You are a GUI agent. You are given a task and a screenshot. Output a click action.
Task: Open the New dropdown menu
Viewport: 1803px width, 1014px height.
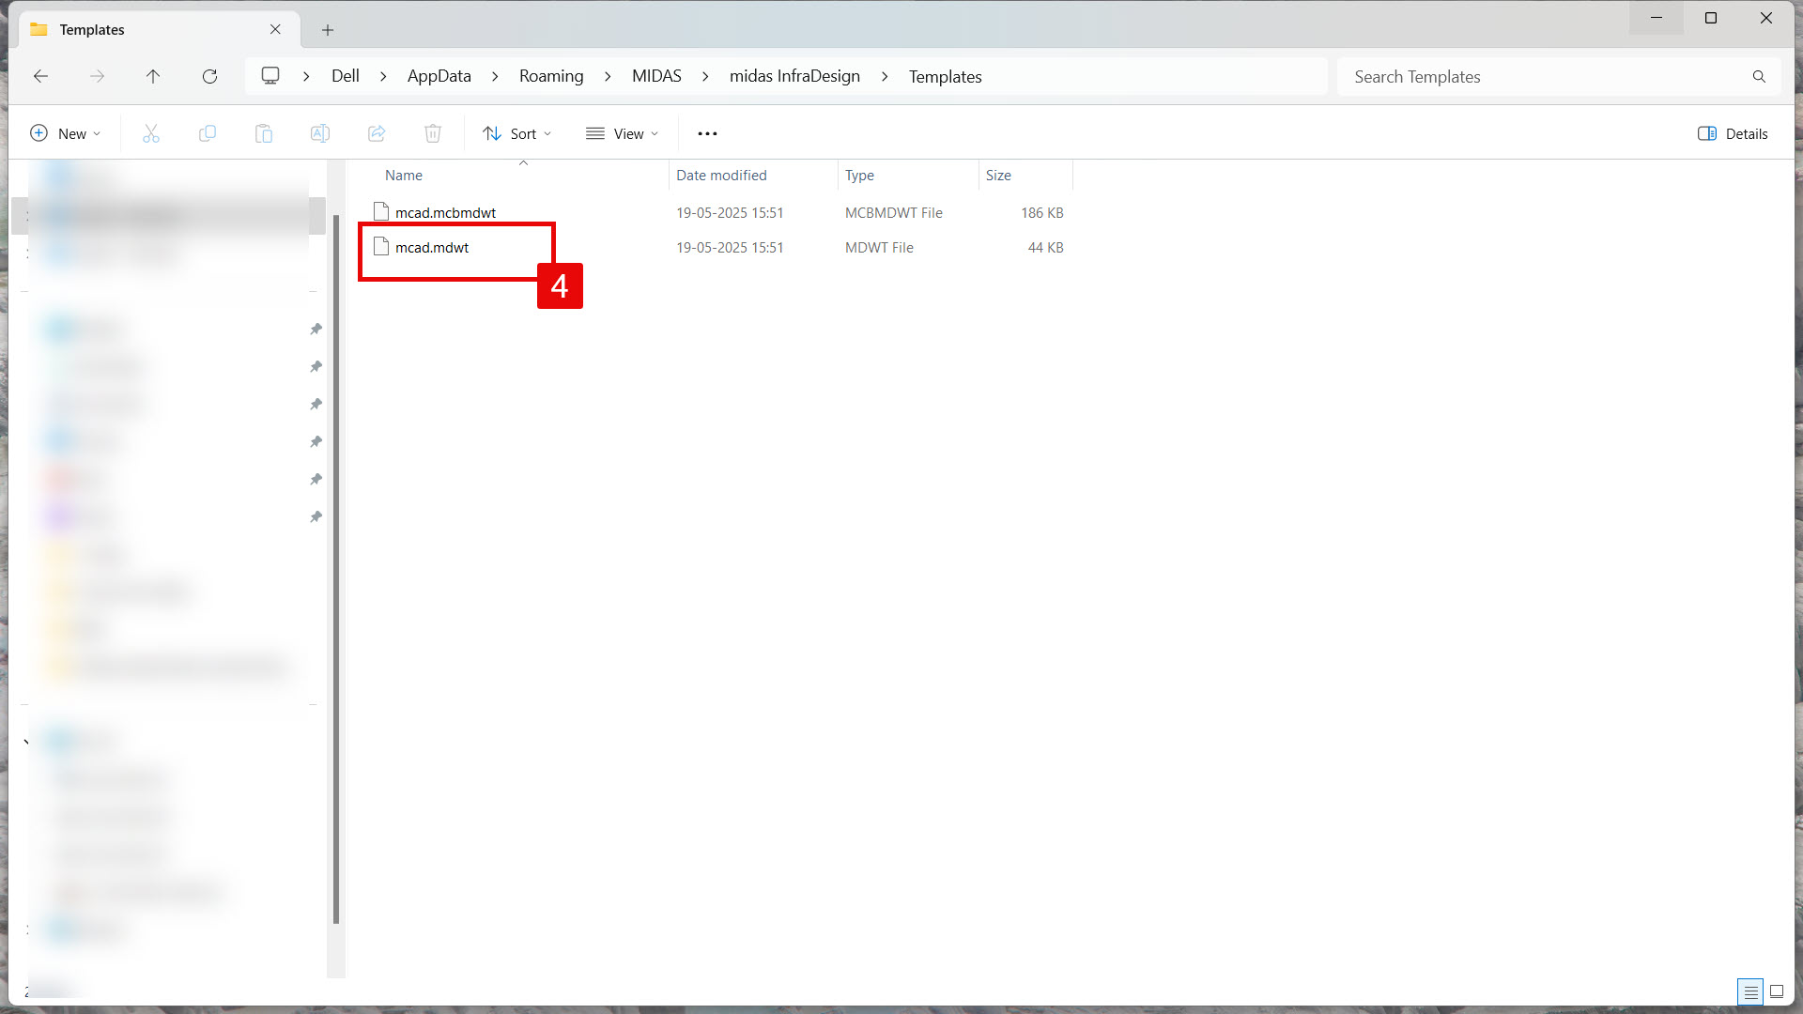click(66, 133)
